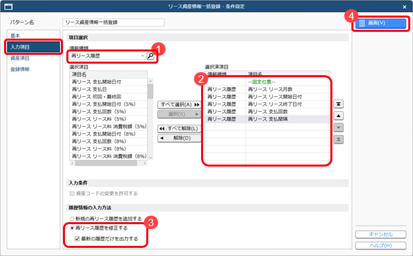Click the パターン名 input field

[x=114, y=22]
